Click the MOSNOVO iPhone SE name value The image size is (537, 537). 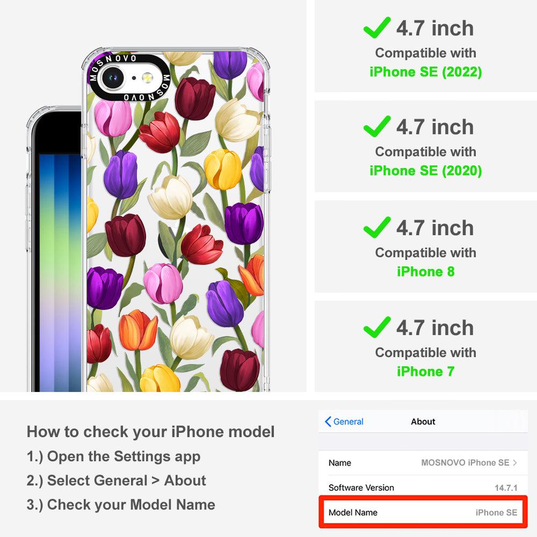465,463
